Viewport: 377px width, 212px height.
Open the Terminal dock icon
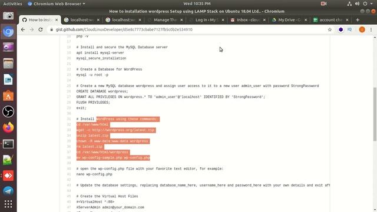pos(8,144)
